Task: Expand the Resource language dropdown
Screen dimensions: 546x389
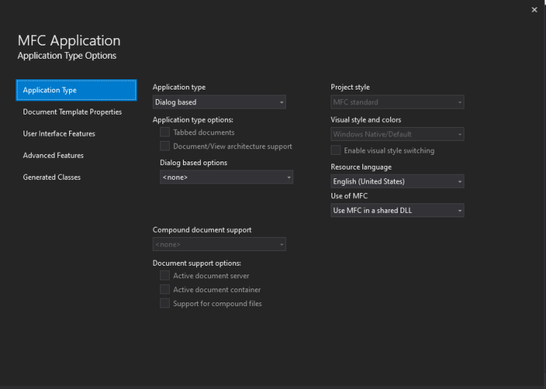Action: pos(397,181)
